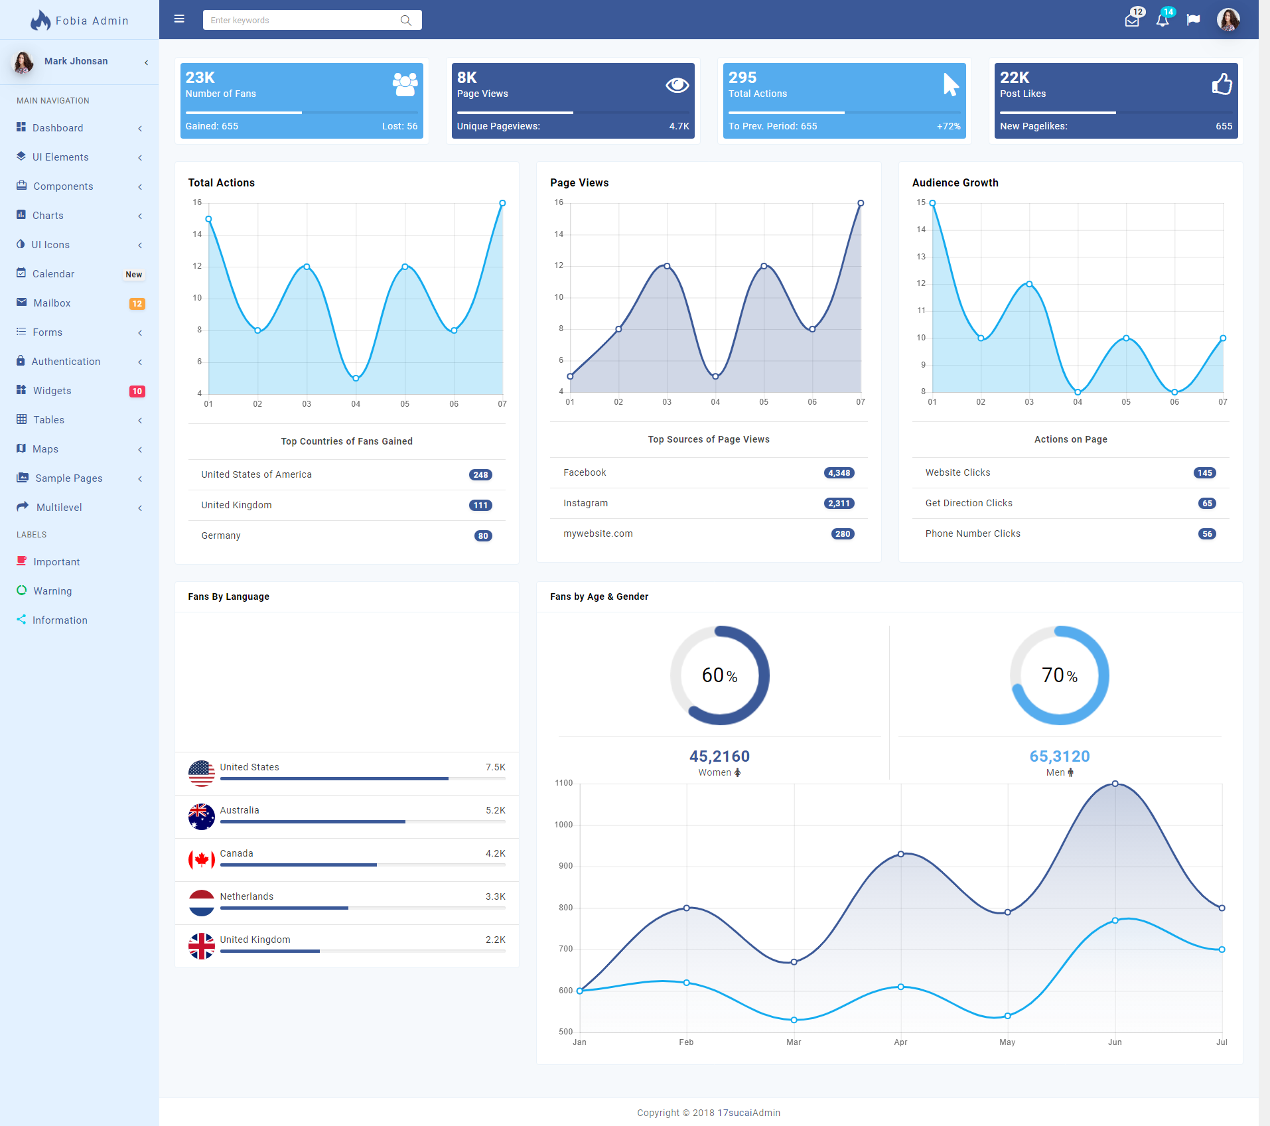
Task: Click the 17sucaiAdmin footer link
Action: pyautogui.click(x=748, y=1113)
